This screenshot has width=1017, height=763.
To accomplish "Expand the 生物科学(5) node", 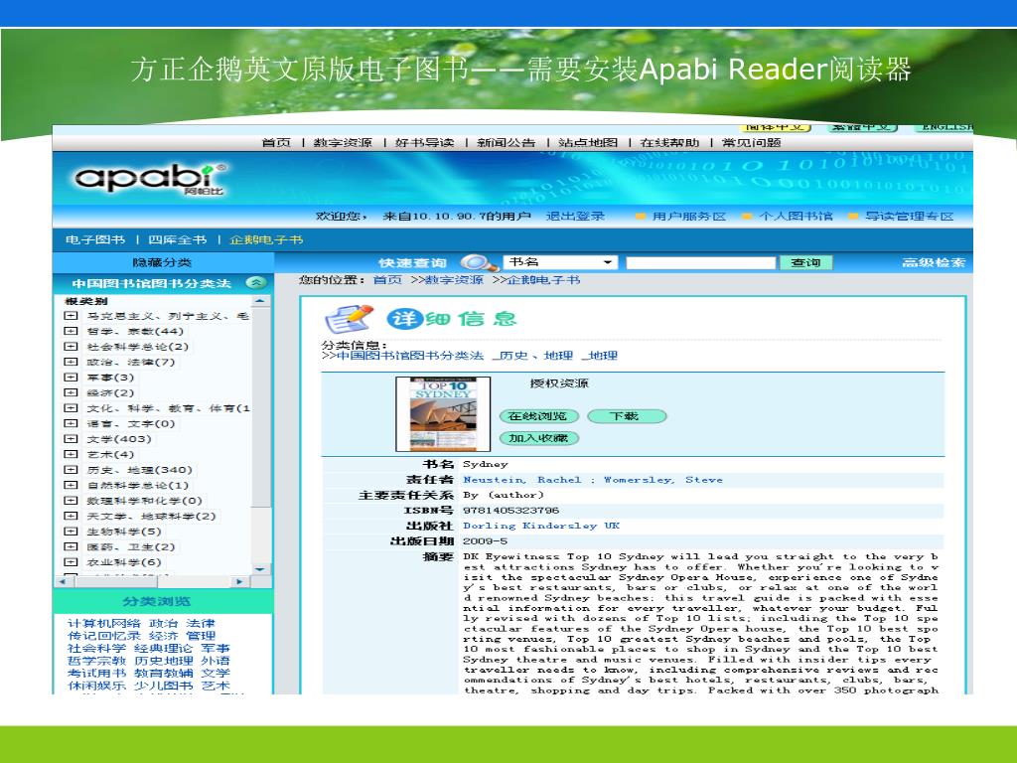I will [x=71, y=532].
